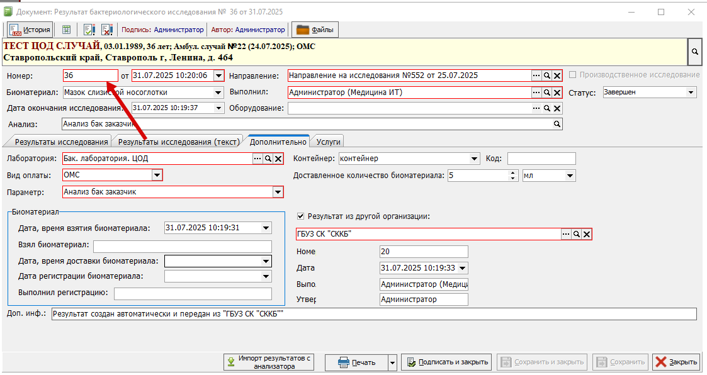Open ellipsis browse for ГБУЗ СК organization
707x375 pixels.
[x=566, y=234]
